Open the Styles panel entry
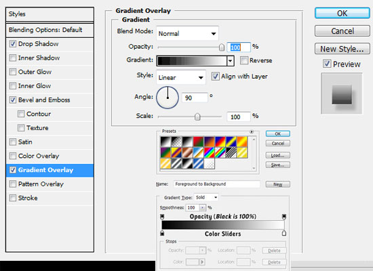Viewport: 373px width, 271px height. 50,14
